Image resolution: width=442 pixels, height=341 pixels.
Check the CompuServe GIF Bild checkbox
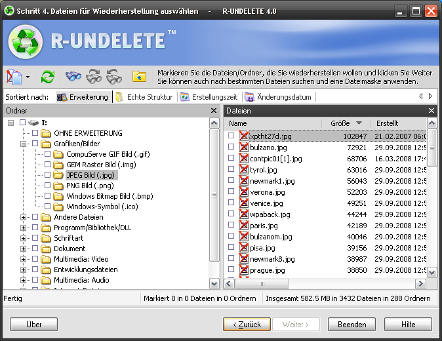tap(48, 154)
